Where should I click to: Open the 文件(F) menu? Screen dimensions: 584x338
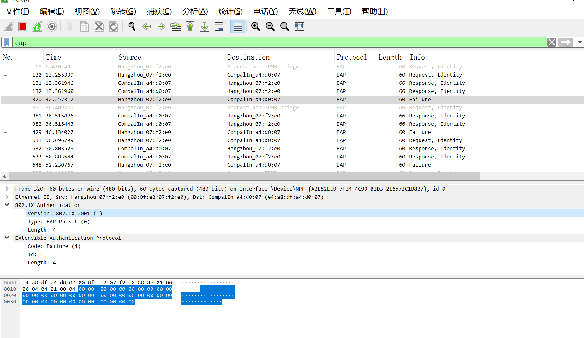tap(17, 11)
